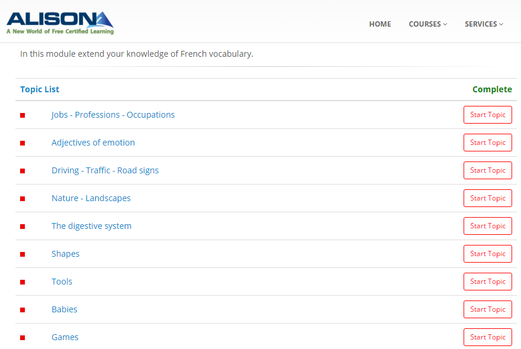This screenshot has width=521, height=349.
Task: Open the Nature - Landscapes link
Action: [91, 198]
